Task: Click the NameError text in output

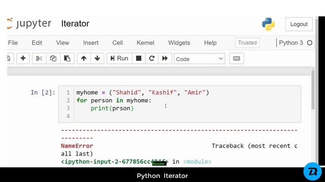Action: [x=77, y=146]
